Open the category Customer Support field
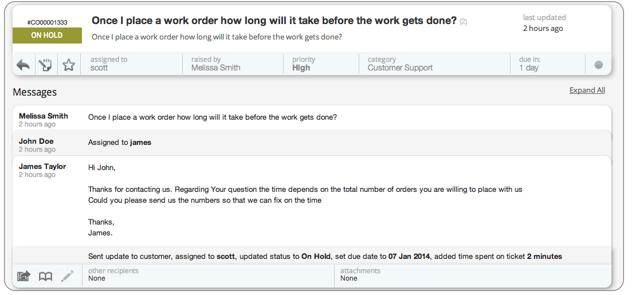The height and width of the screenshot is (295, 632). point(434,64)
